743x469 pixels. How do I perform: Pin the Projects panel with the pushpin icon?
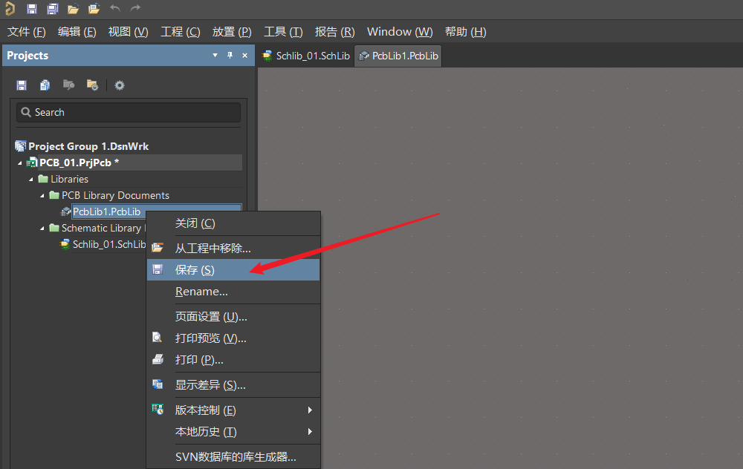pyautogui.click(x=230, y=56)
